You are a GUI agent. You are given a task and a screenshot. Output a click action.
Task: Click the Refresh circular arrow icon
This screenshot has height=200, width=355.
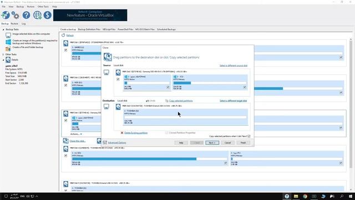pos(63,35)
